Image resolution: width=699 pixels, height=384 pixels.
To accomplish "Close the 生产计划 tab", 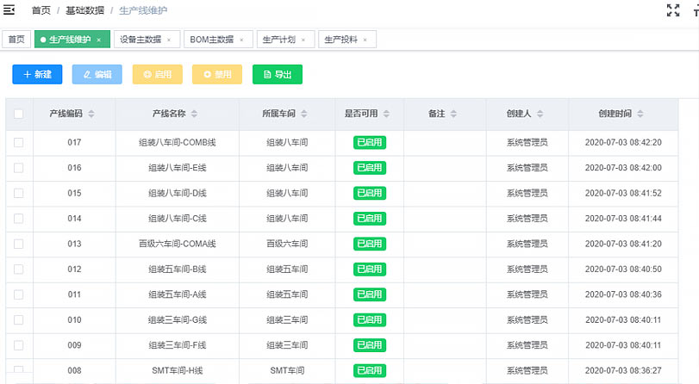I will pos(303,40).
